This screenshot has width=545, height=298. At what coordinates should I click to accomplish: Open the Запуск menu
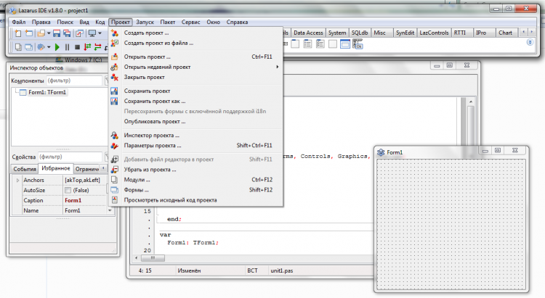(145, 22)
